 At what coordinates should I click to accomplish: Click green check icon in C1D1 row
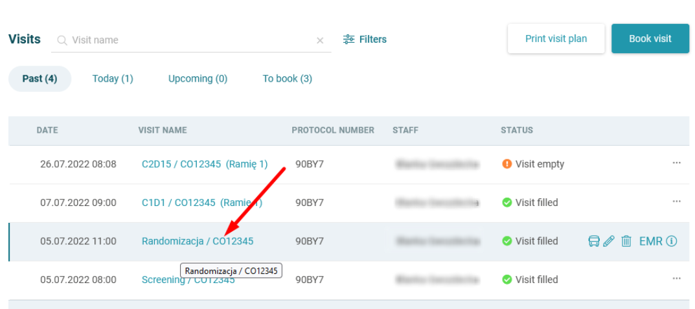pos(507,203)
